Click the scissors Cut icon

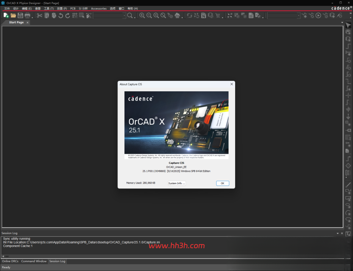pyautogui.click(x=39, y=15)
